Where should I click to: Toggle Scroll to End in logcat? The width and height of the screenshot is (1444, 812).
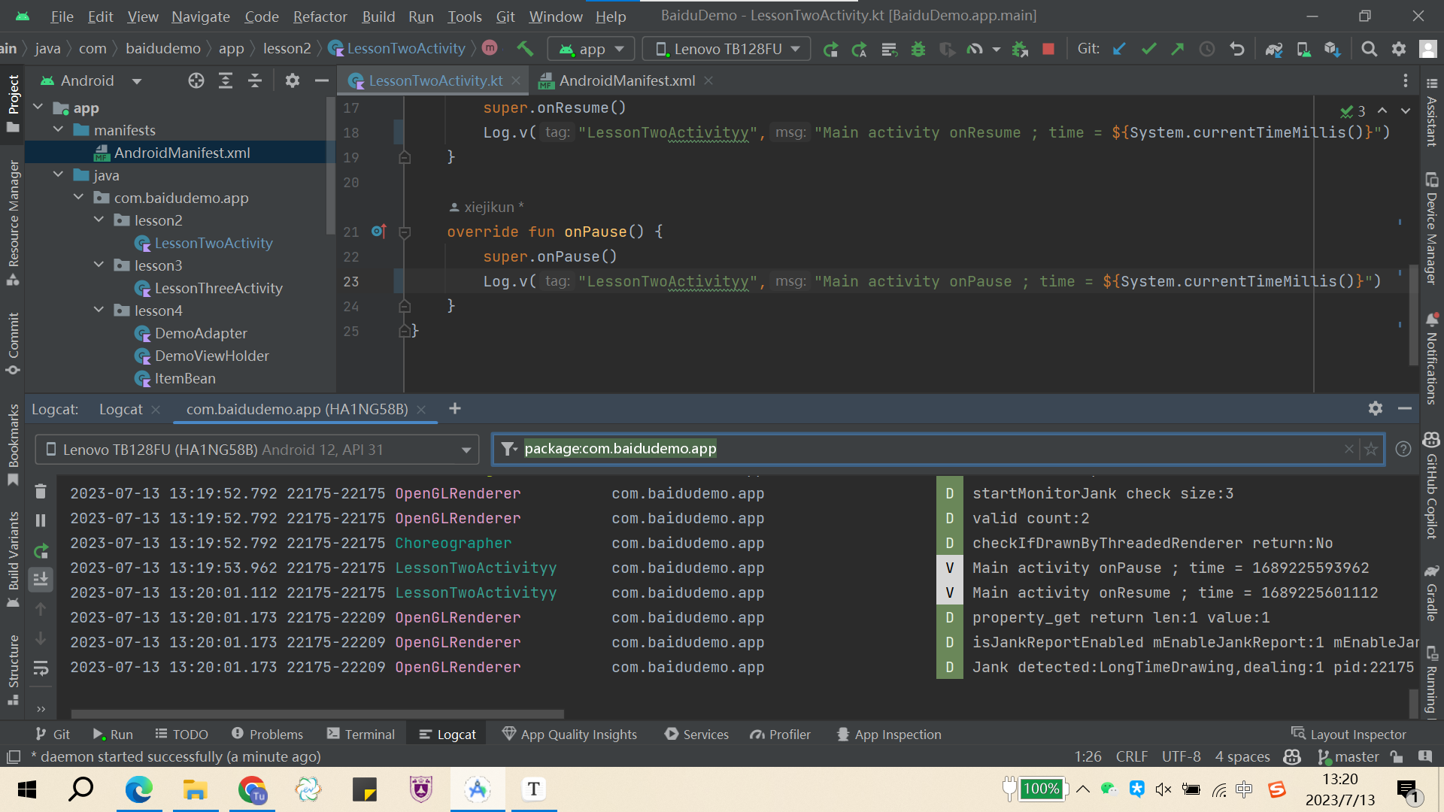click(41, 579)
